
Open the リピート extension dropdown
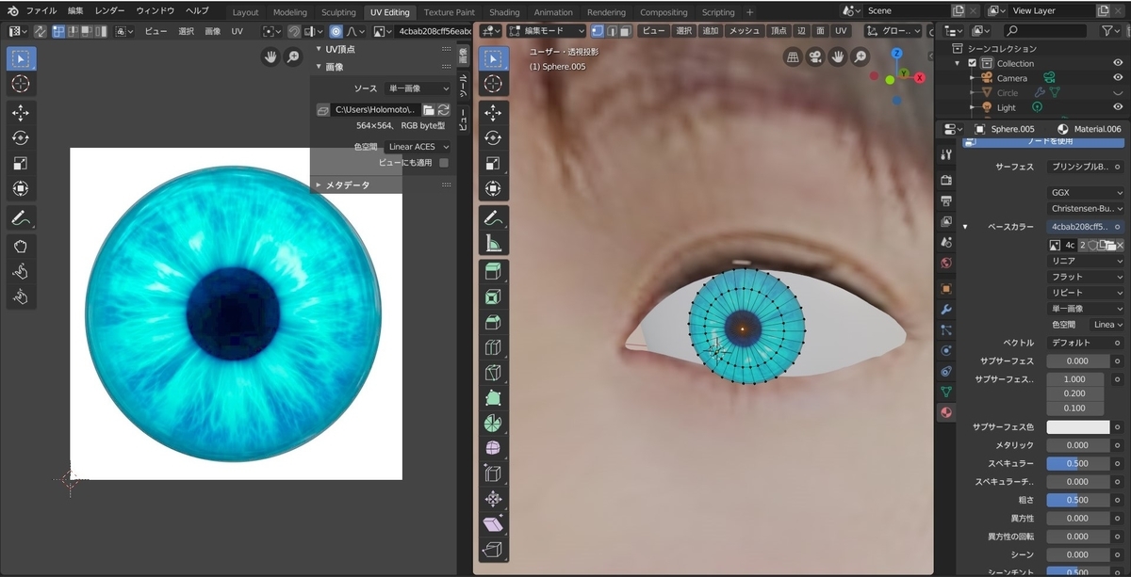1086,293
